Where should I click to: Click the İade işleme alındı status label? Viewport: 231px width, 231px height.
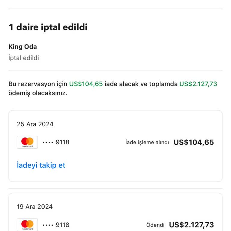pyautogui.click(x=147, y=142)
